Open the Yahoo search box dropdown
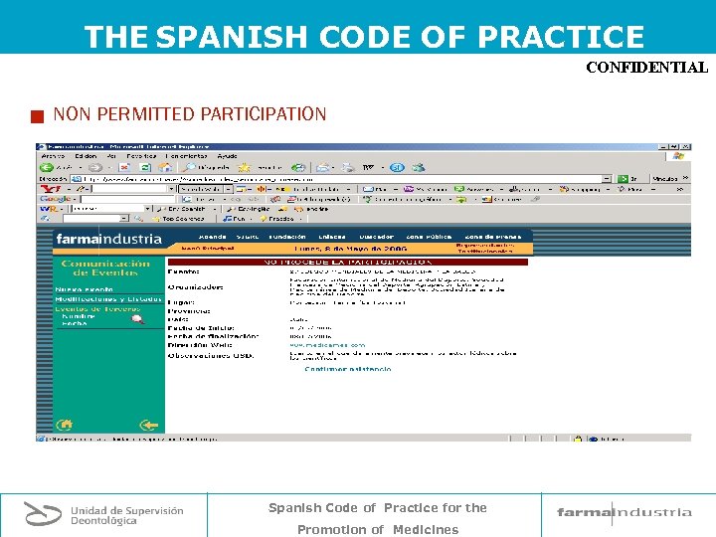The width and height of the screenshot is (716, 537). pyautogui.click(x=172, y=189)
